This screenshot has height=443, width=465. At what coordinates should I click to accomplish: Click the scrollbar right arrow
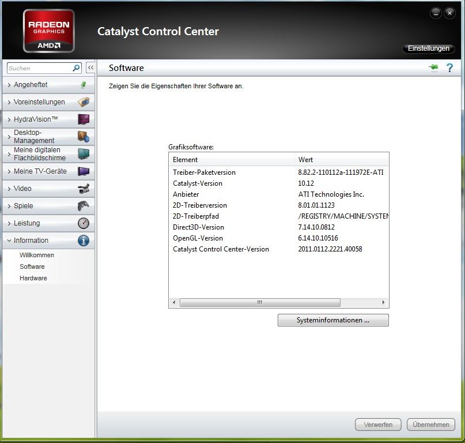coord(383,303)
